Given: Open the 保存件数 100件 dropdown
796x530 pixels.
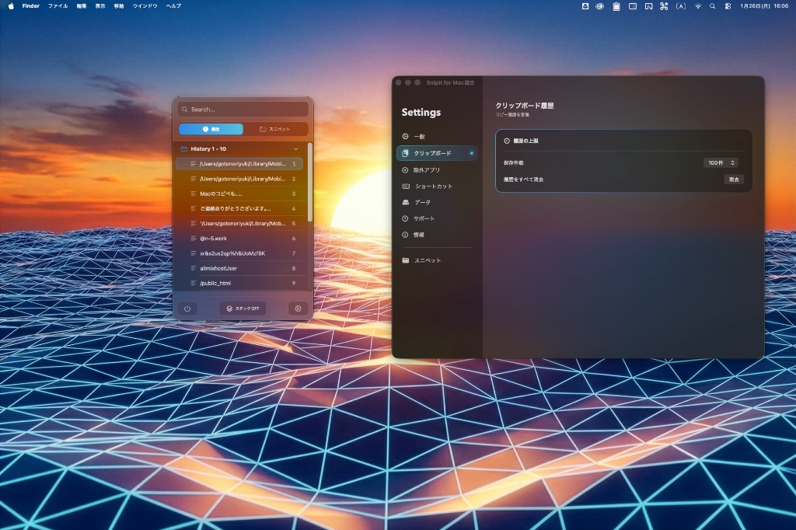Looking at the screenshot, I should 721,162.
